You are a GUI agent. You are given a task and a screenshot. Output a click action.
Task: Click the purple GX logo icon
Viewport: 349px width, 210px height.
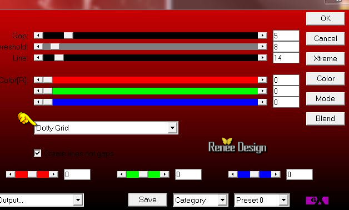(317, 200)
